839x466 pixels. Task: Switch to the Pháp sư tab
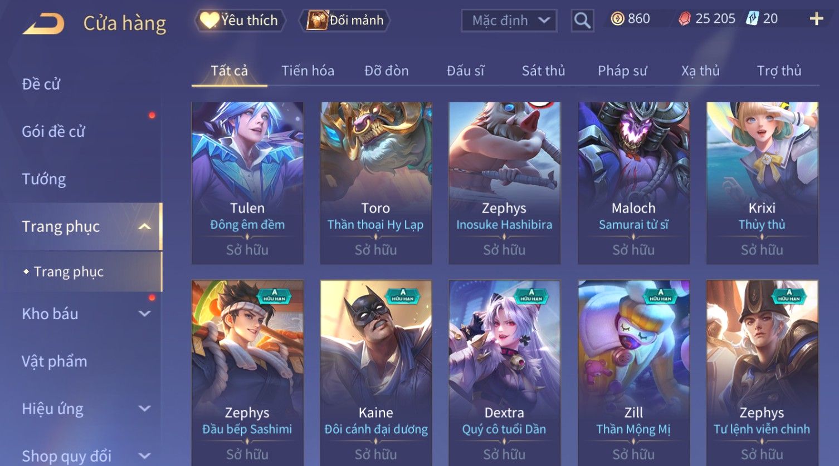622,71
